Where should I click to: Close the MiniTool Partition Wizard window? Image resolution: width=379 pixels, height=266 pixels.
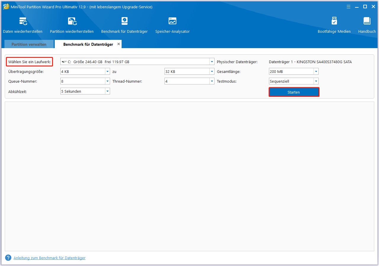[373, 6]
